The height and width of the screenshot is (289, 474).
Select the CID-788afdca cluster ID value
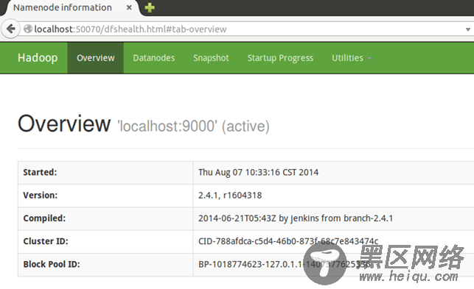click(288, 241)
